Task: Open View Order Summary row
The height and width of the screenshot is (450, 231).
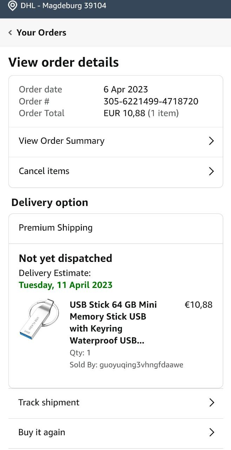Action: pyautogui.click(x=62, y=141)
